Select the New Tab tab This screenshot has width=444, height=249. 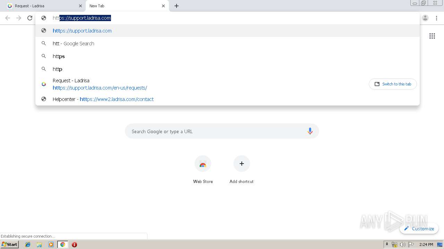(x=127, y=6)
